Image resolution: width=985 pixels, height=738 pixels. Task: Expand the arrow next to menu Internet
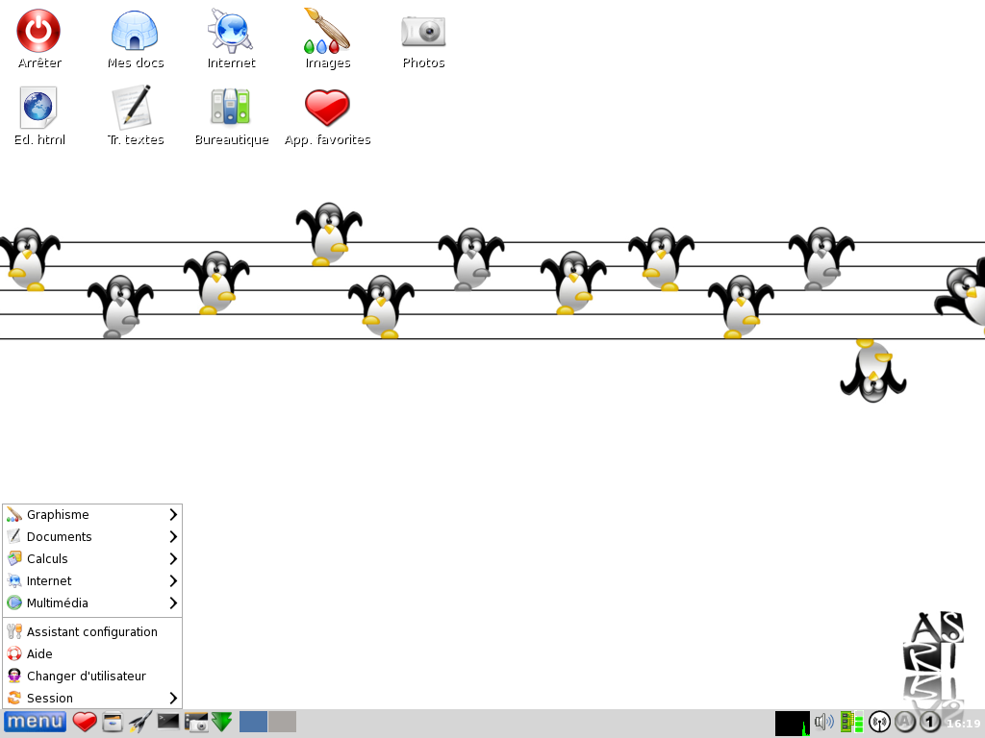point(173,580)
